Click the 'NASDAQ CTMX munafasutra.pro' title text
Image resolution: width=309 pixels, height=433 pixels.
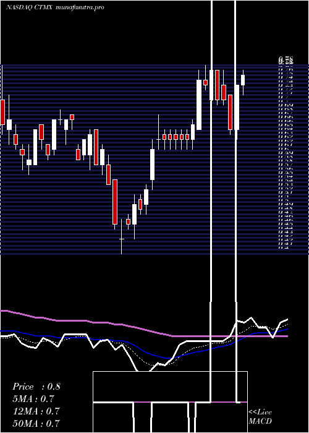tap(55, 7)
